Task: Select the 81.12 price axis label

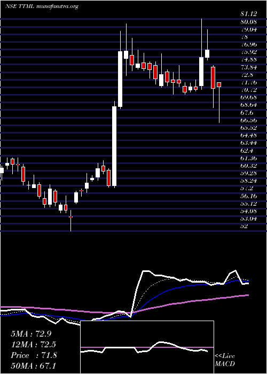Action: [248, 14]
